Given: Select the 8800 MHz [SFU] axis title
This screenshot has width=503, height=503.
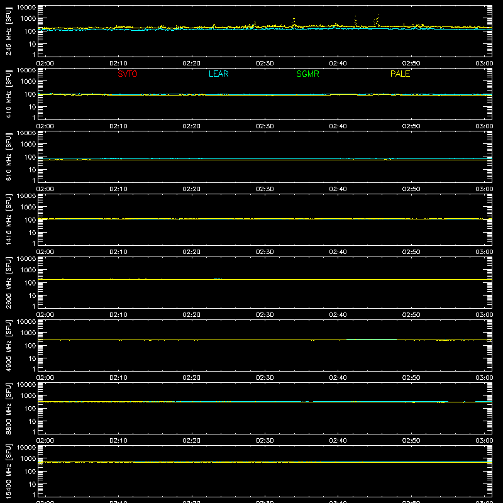Looking at the screenshot, I should [9, 409].
